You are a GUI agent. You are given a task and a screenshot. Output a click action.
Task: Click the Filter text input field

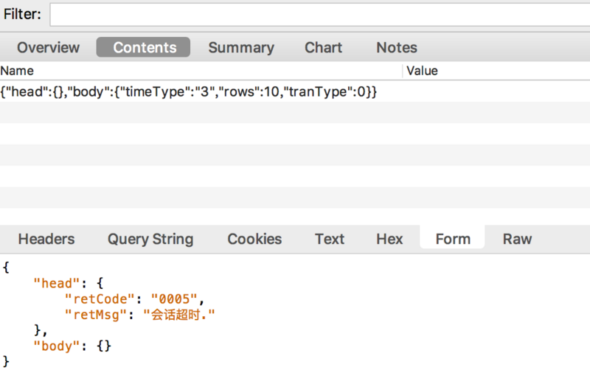pos(319,15)
